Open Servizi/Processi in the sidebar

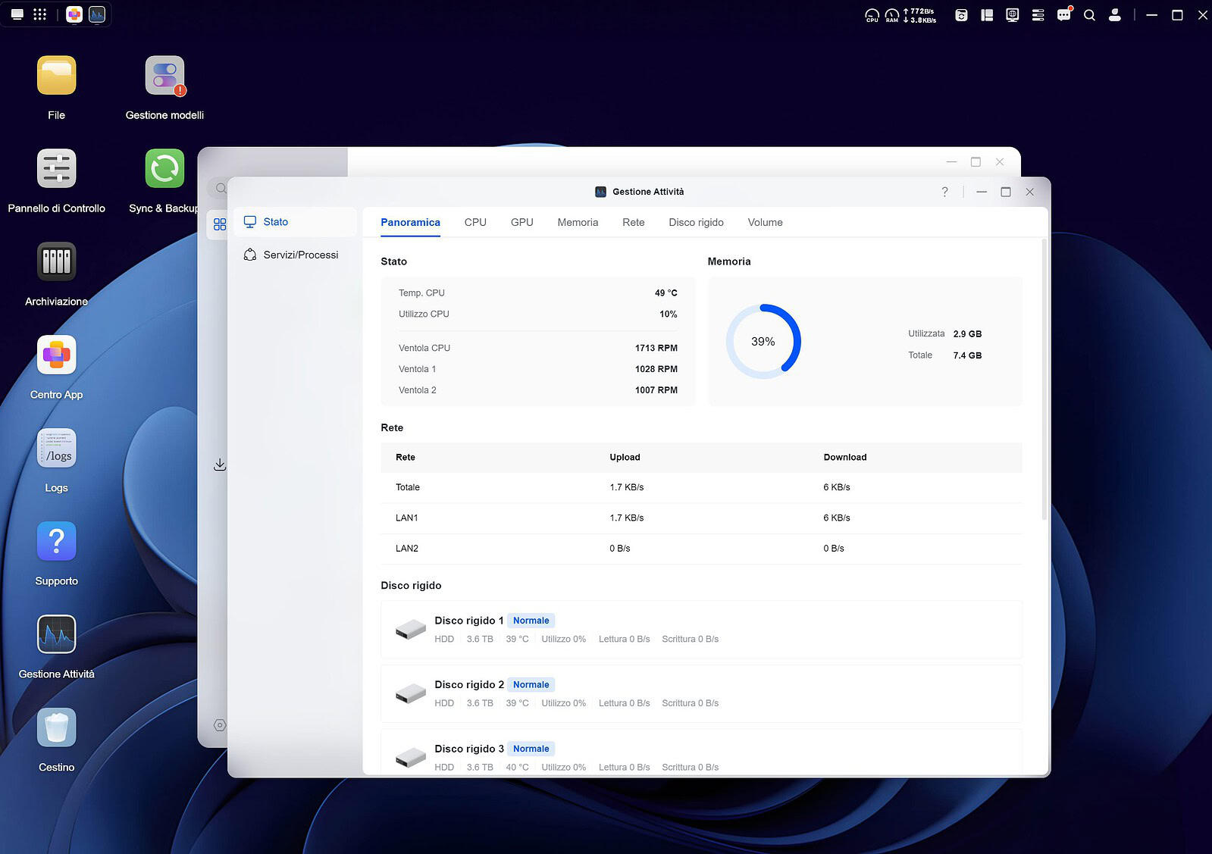coord(295,255)
